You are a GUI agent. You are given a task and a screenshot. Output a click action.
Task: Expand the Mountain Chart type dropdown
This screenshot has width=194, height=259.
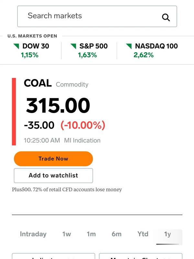pos(141,256)
